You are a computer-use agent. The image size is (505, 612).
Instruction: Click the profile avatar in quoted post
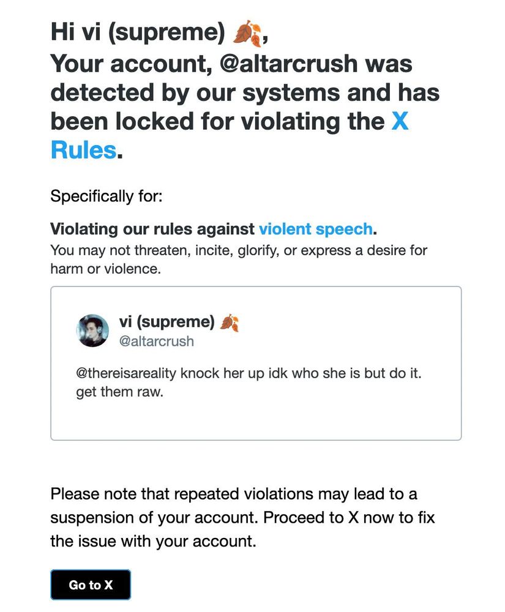coord(92,330)
